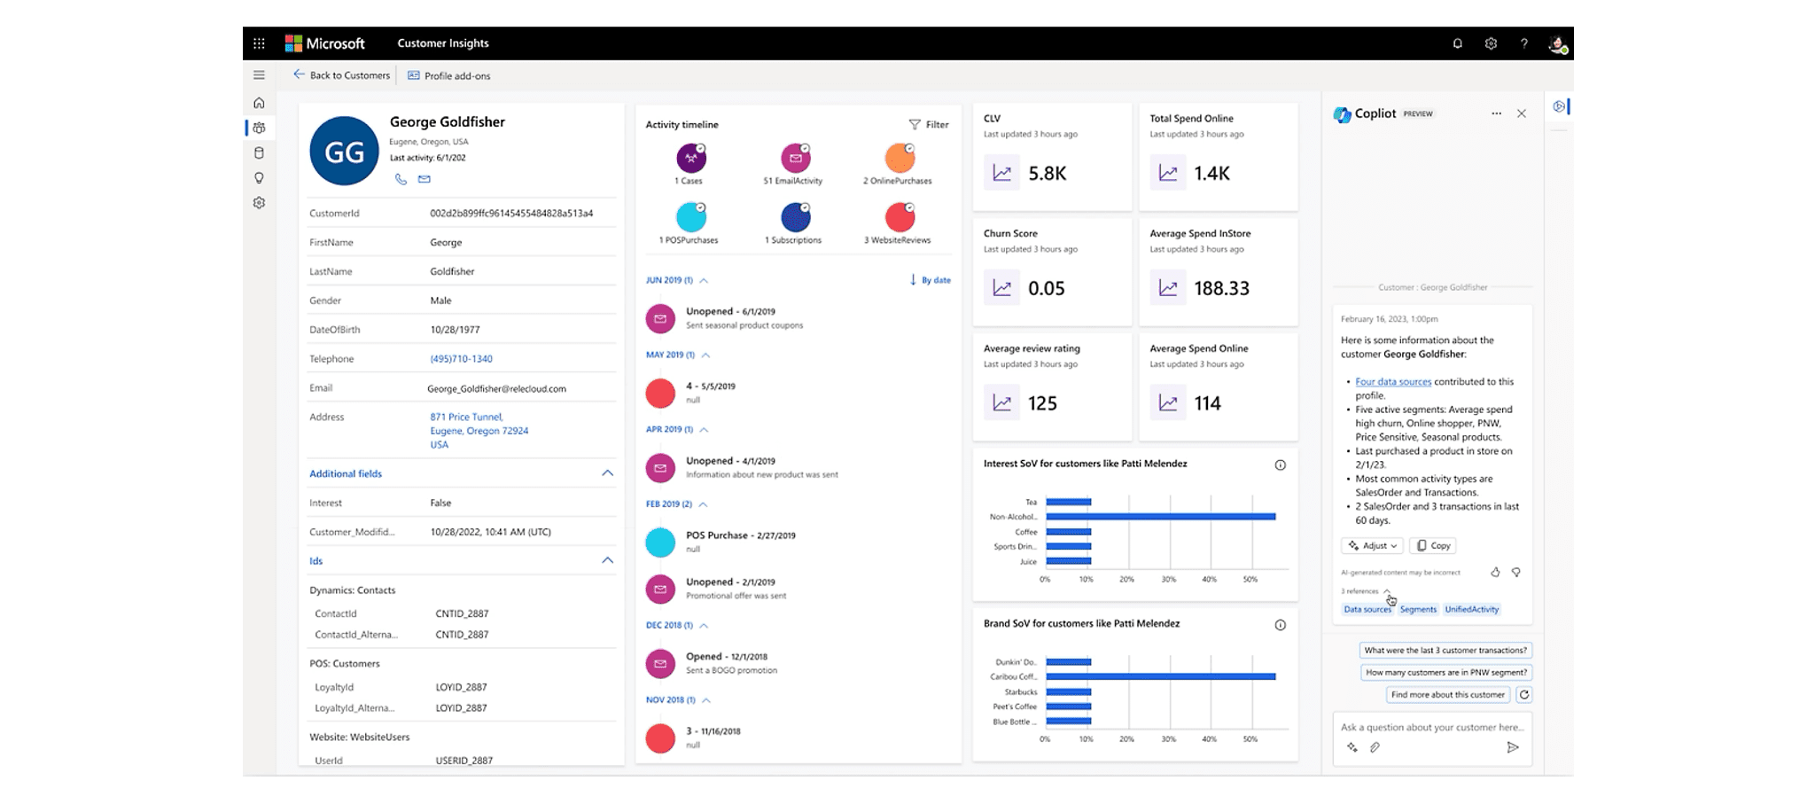Click the phone icon under George Goldfisher
The image size is (1815, 804).
click(401, 179)
